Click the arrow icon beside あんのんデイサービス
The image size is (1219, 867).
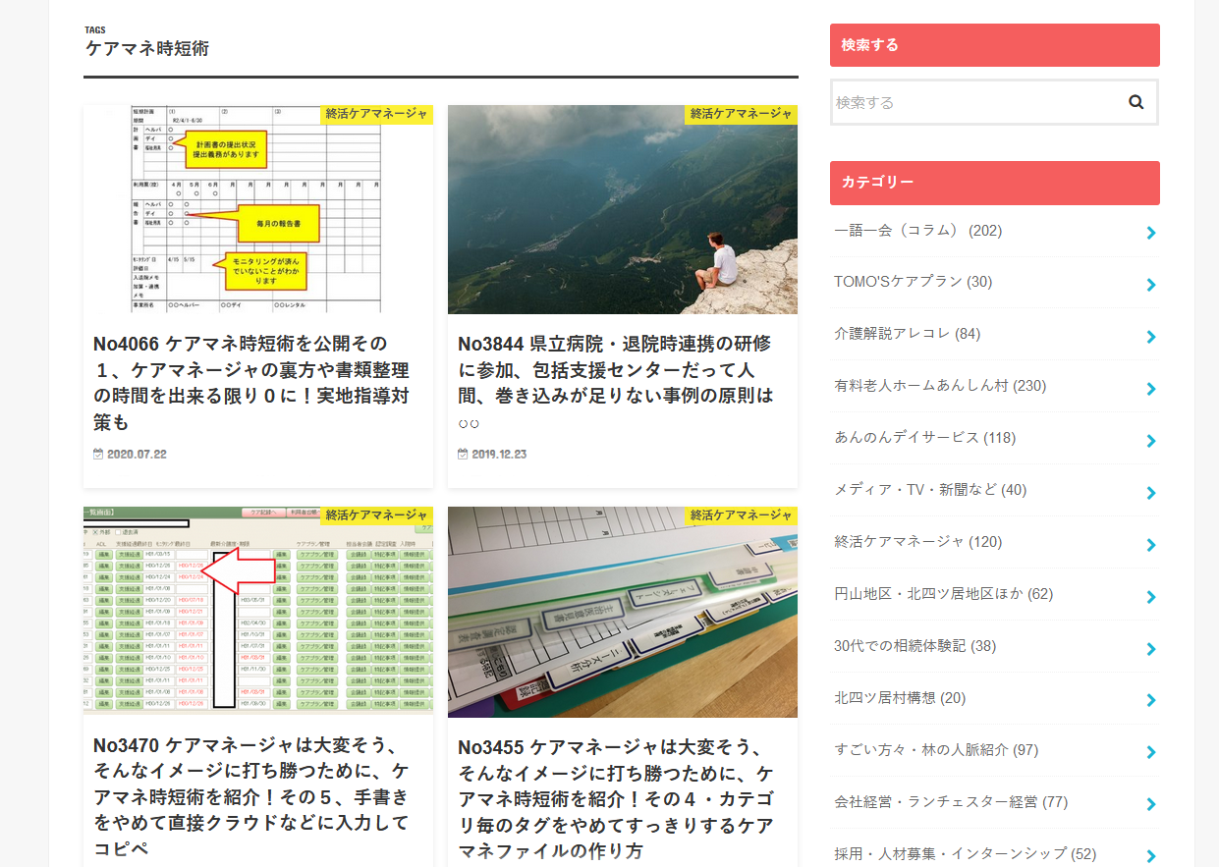point(1151,441)
